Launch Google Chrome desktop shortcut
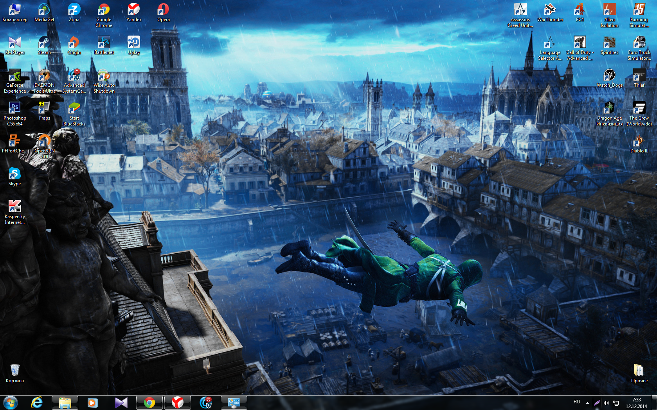Viewport: 657px width, 410px height. click(x=104, y=15)
